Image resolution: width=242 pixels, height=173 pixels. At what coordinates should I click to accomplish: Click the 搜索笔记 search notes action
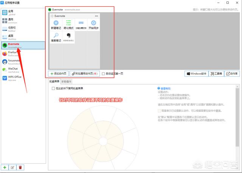coord(56,37)
